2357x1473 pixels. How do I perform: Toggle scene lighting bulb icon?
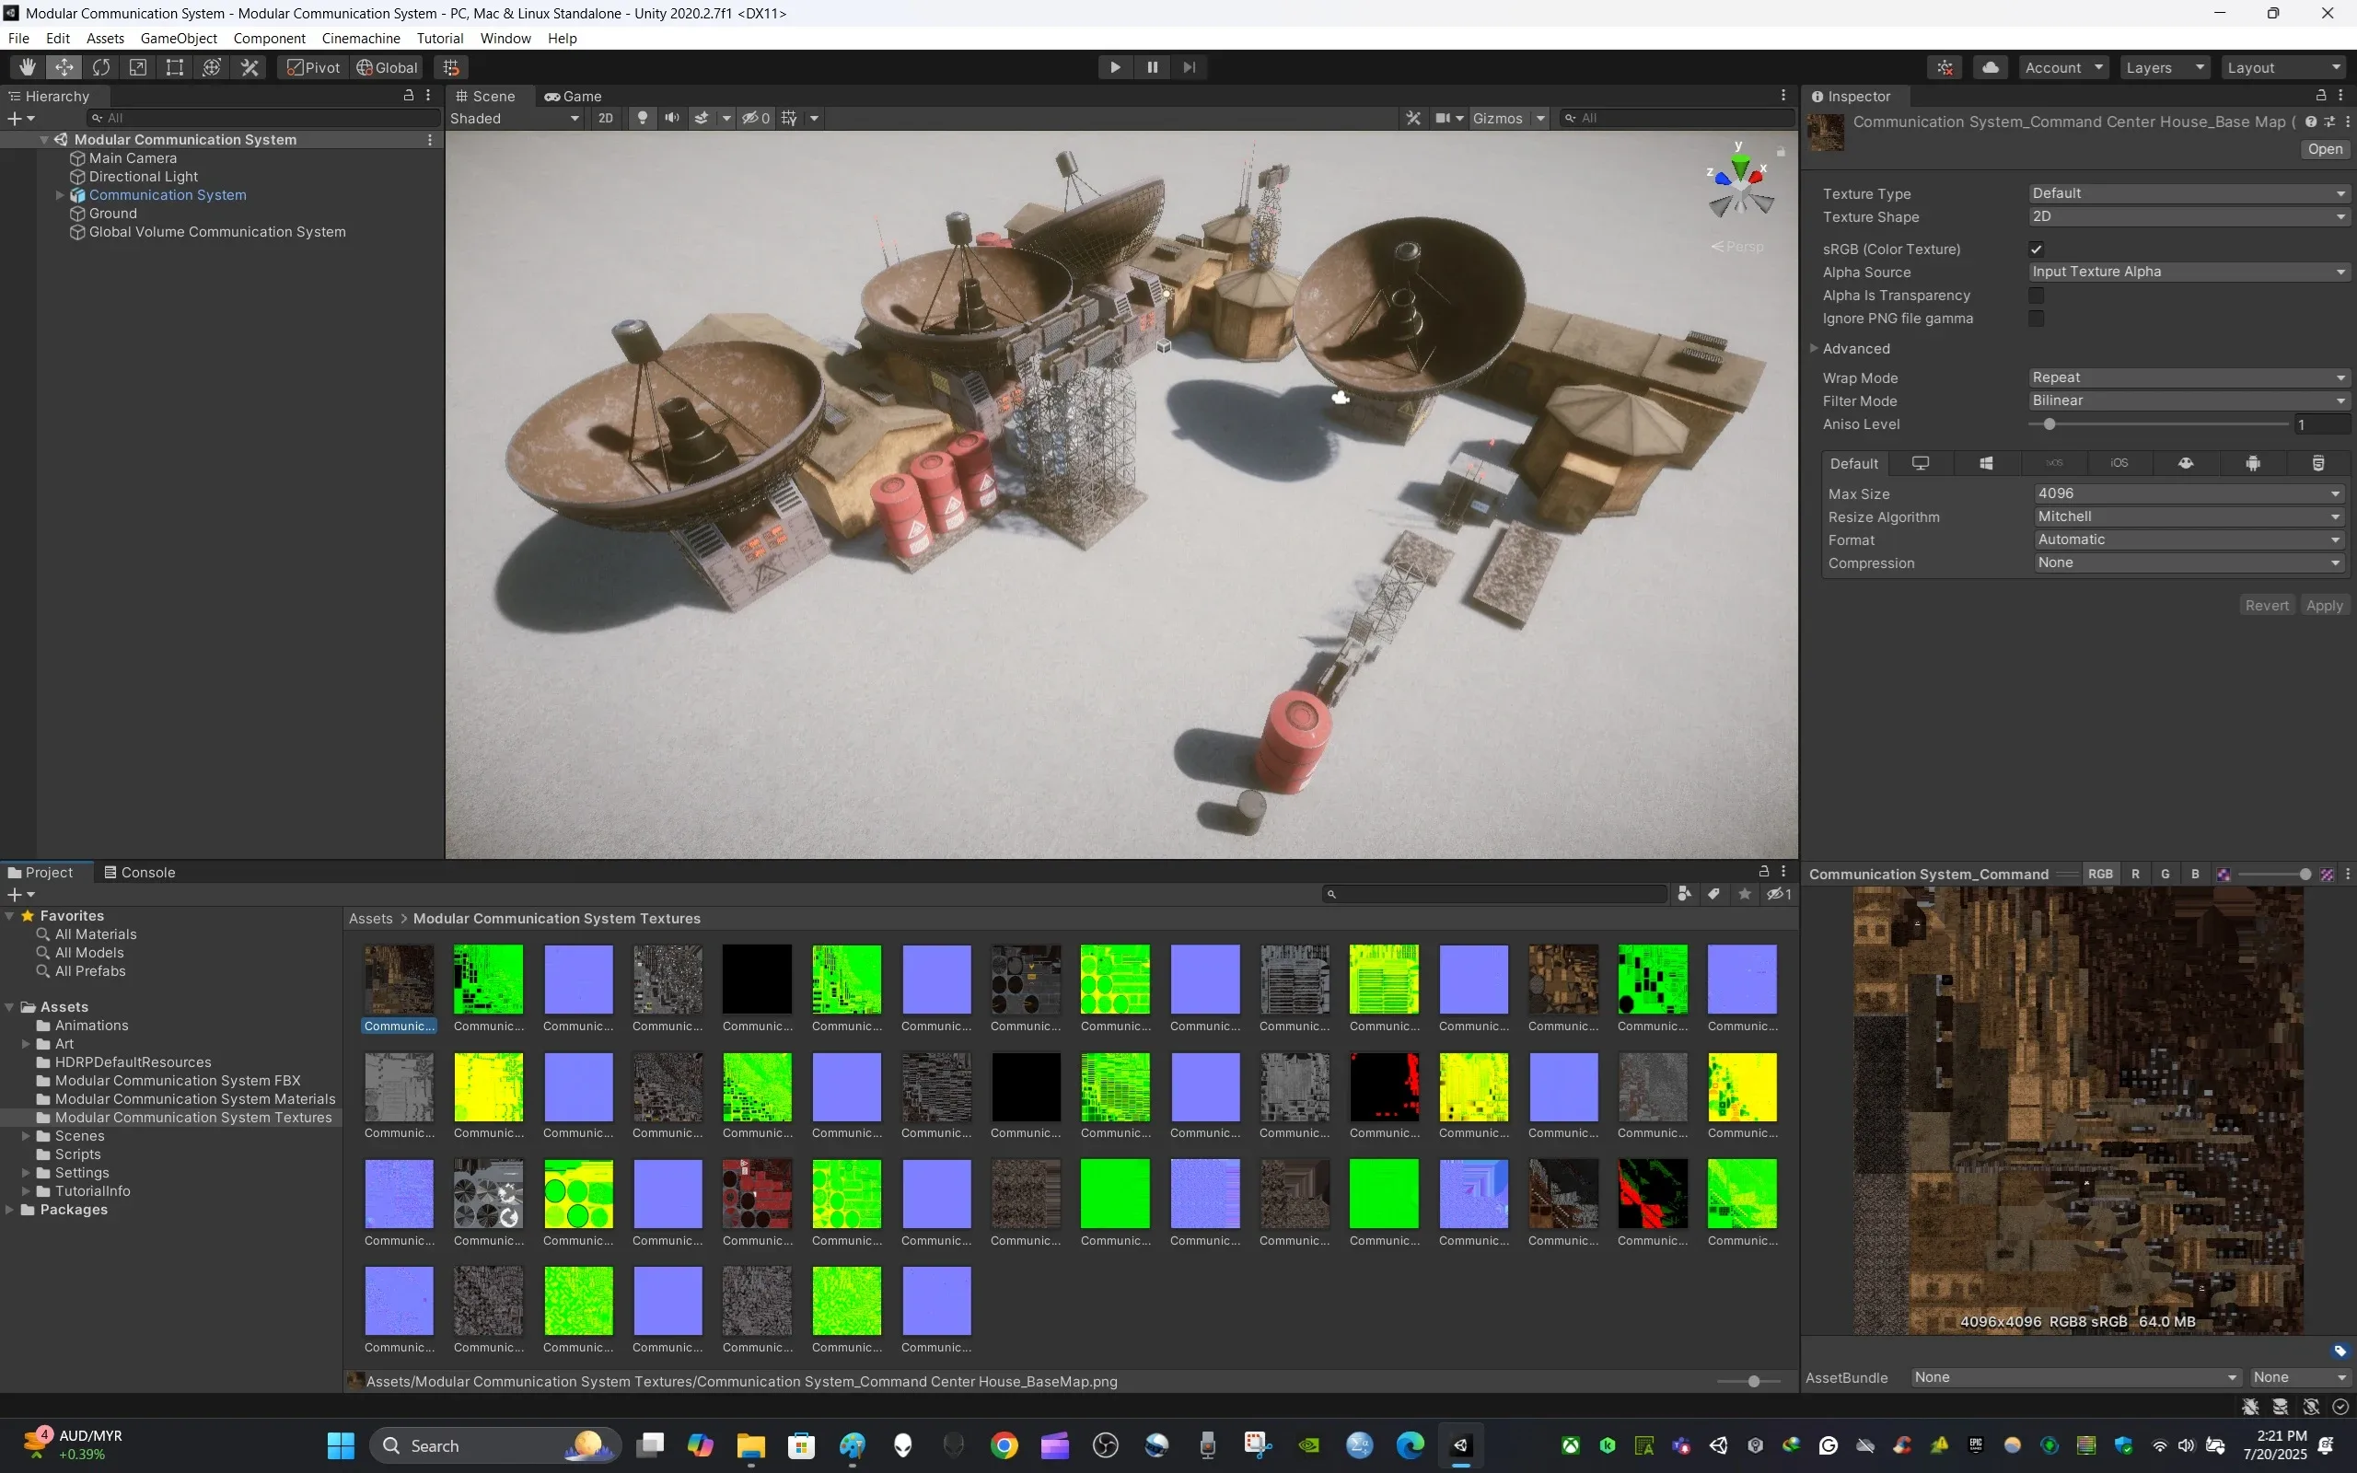pos(642,118)
